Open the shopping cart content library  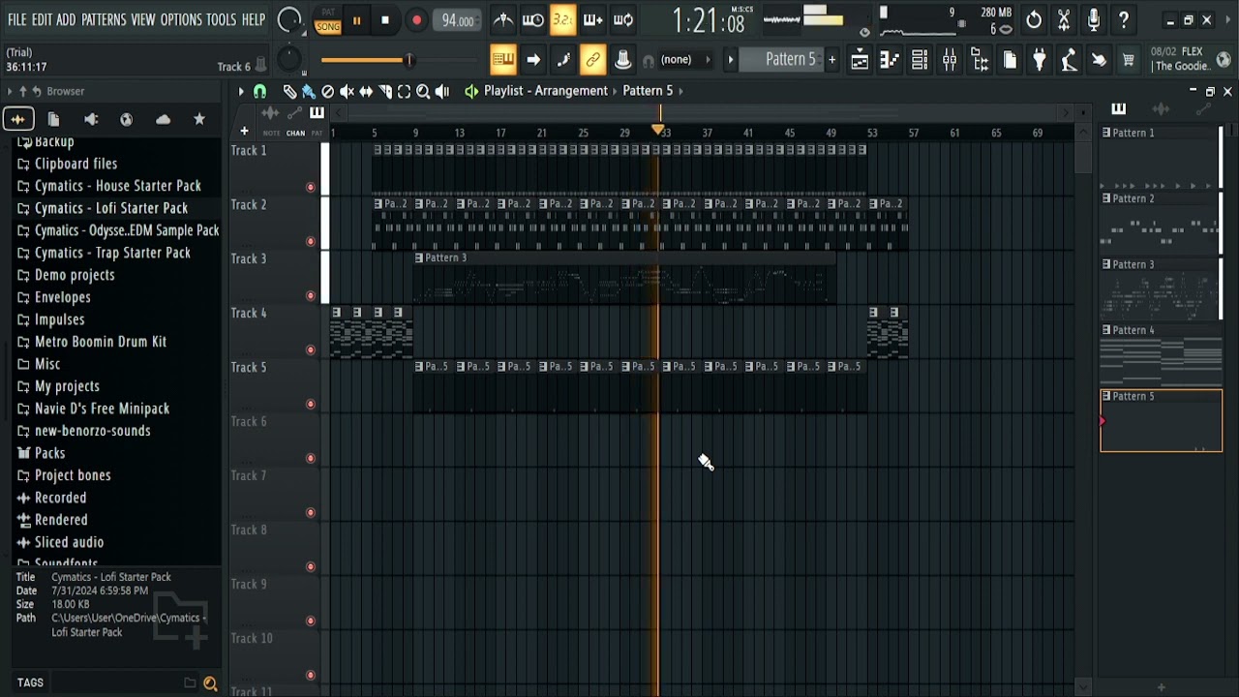pos(1128,60)
